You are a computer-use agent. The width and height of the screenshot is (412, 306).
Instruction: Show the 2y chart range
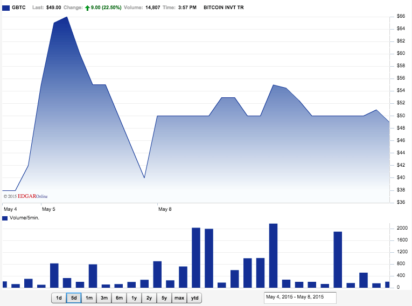149,298
